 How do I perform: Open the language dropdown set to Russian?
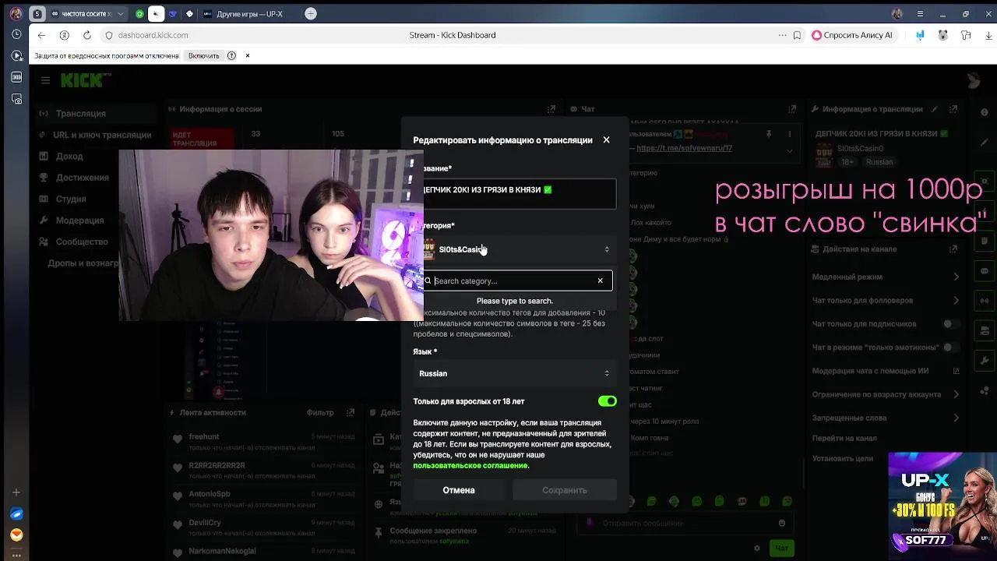pos(515,373)
